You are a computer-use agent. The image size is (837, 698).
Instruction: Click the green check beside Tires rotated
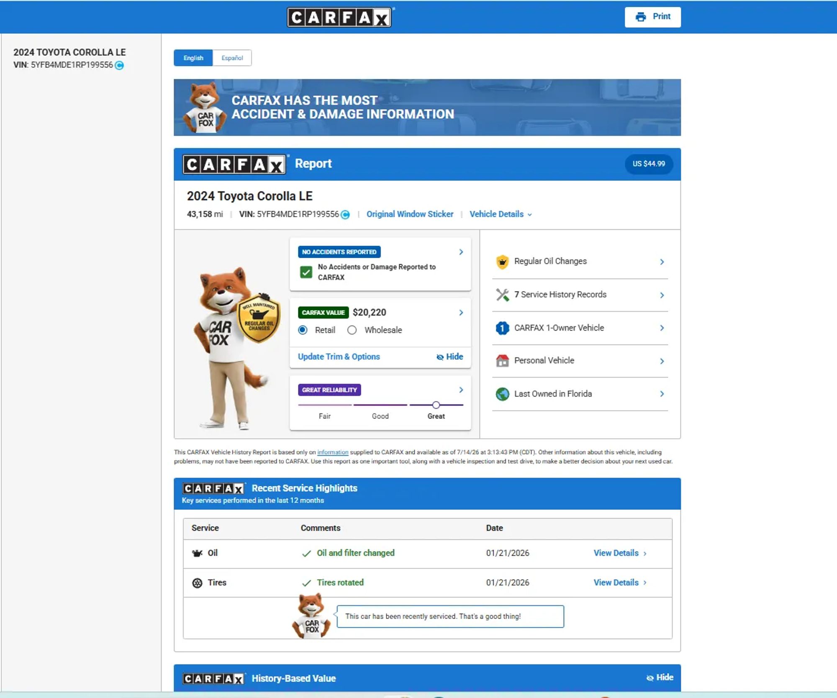click(306, 583)
